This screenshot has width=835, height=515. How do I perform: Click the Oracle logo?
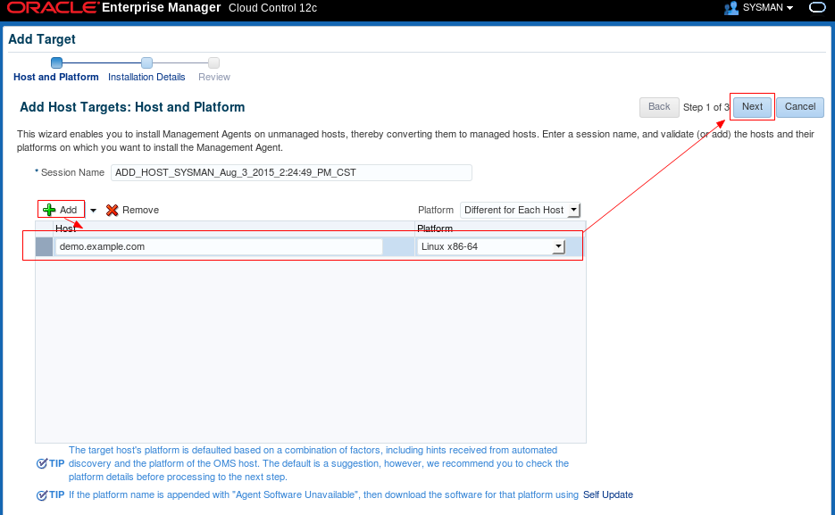point(53,7)
